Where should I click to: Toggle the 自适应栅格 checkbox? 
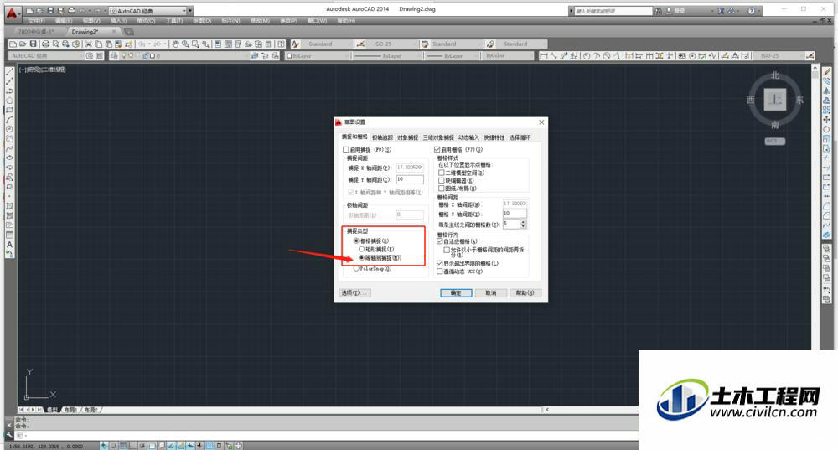[440, 241]
